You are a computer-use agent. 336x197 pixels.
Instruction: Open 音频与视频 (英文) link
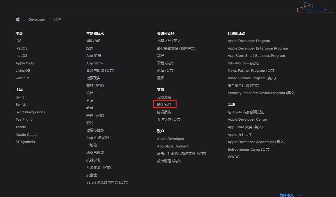click(x=100, y=71)
